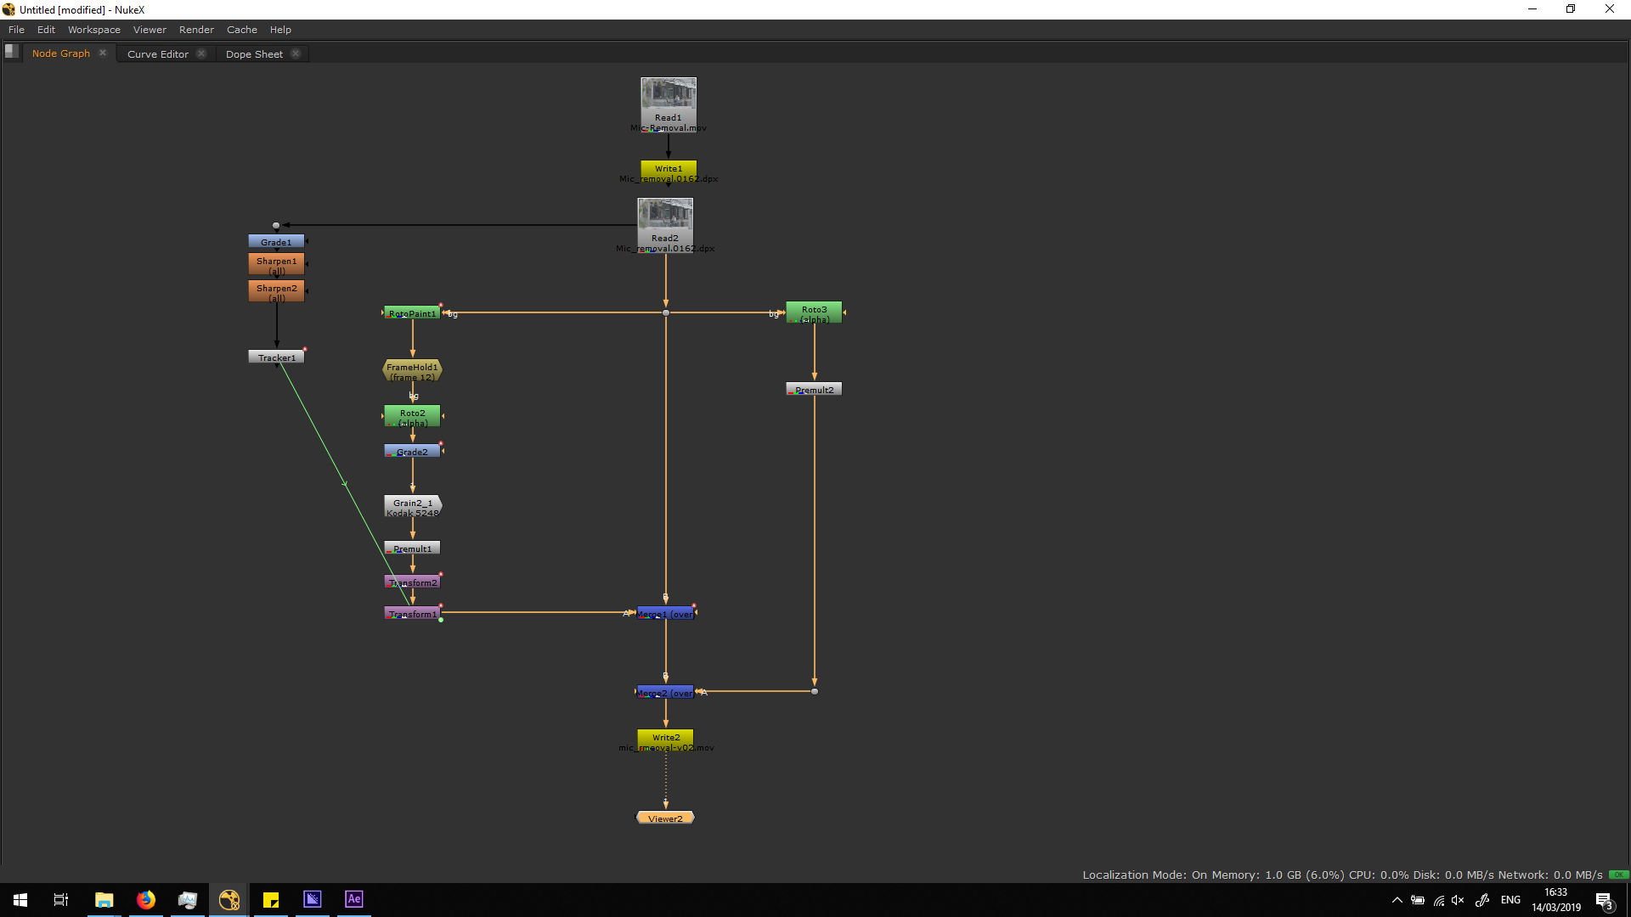Viewport: 1631px width, 917px height.
Task: Select the Premult2 node
Action: click(x=814, y=390)
